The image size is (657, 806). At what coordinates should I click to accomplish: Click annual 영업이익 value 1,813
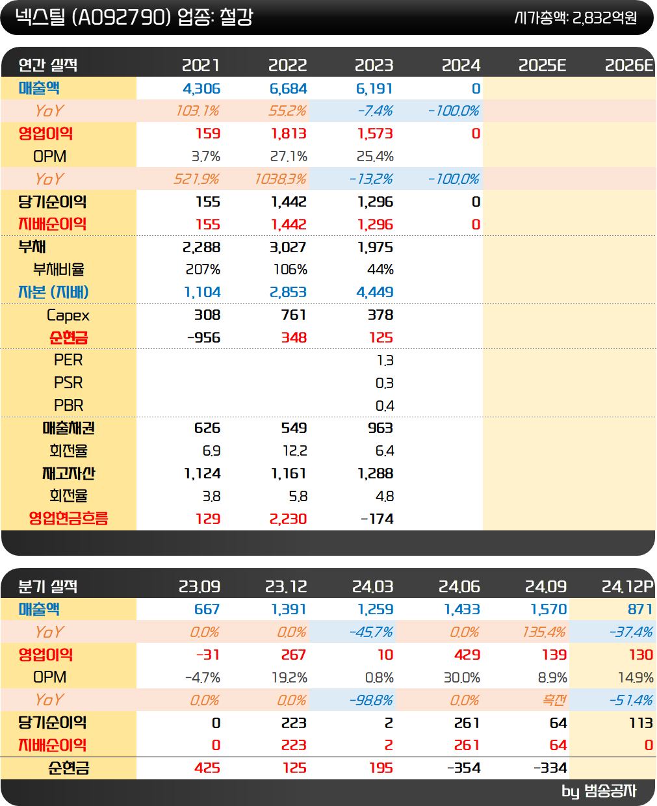pyautogui.click(x=288, y=134)
